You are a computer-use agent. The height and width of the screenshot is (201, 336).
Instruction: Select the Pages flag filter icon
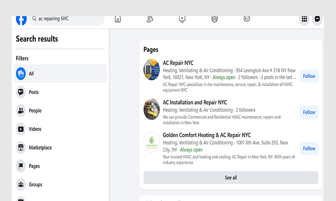(21, 166)
